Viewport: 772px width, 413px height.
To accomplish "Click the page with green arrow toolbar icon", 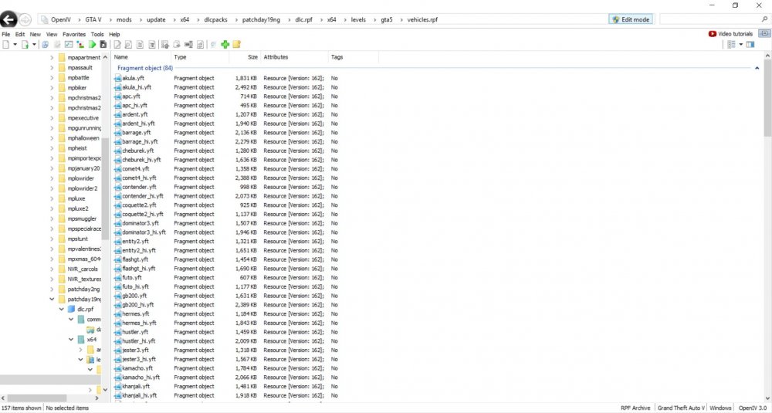I will (x=25, y=44).
